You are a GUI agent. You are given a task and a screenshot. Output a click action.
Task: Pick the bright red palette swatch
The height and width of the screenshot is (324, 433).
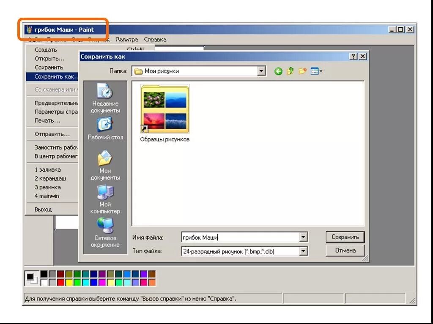click(x=61, y=282)
